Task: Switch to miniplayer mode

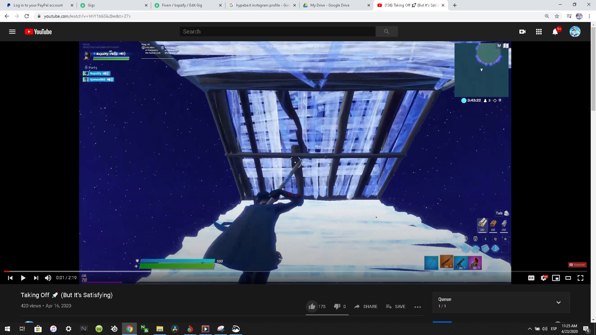Action: (x=556, y=278)
